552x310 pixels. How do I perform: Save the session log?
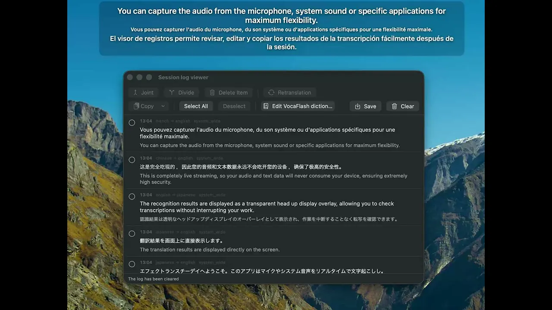365,106
